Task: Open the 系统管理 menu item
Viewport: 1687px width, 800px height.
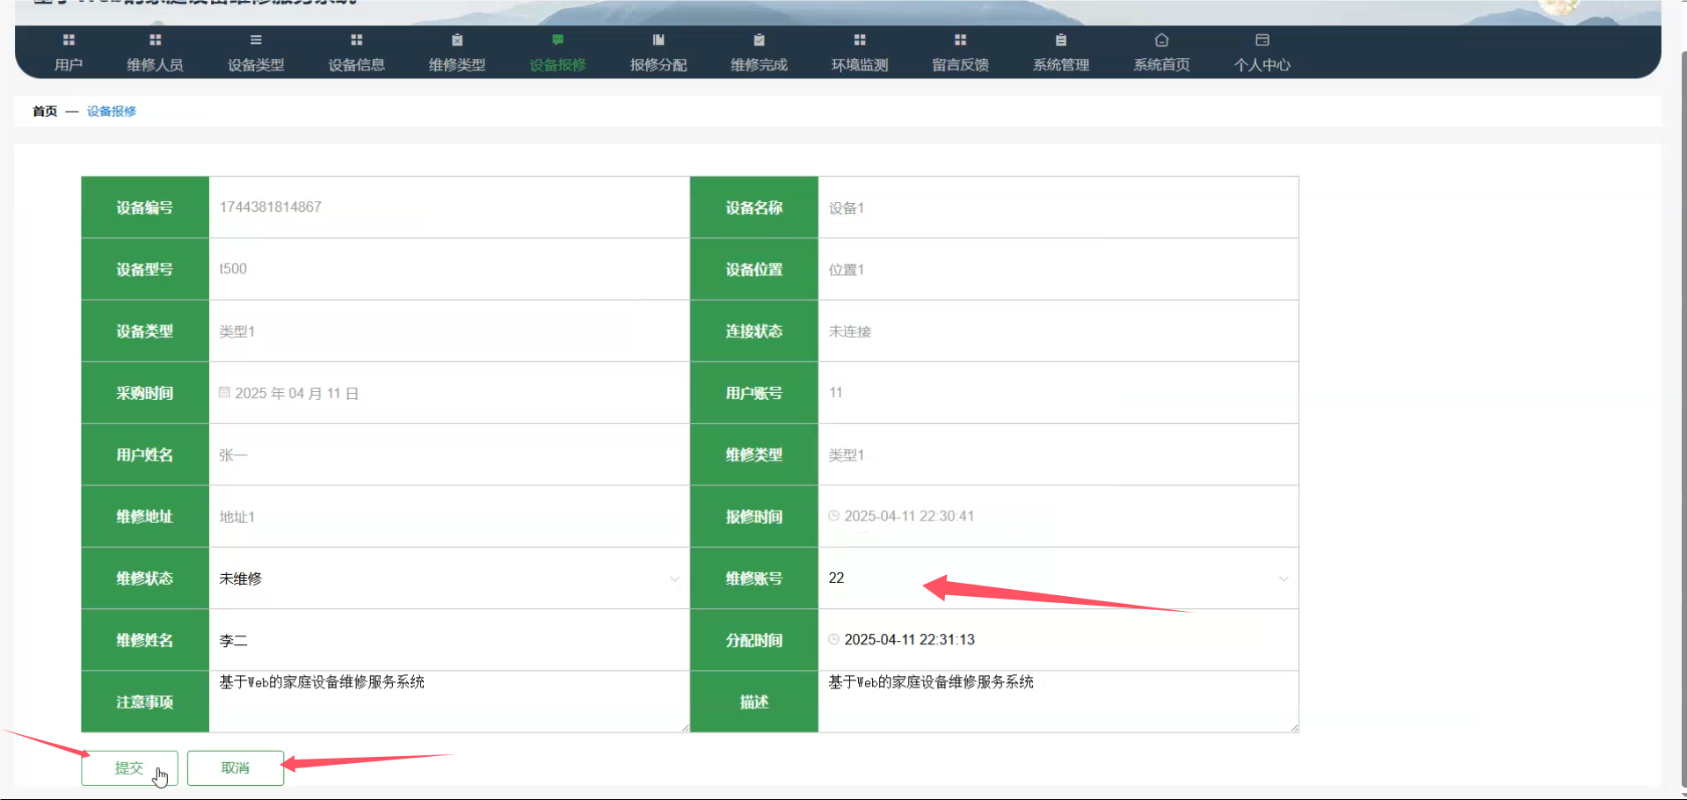Action: pyautogui.click(x=1061, y=53)
